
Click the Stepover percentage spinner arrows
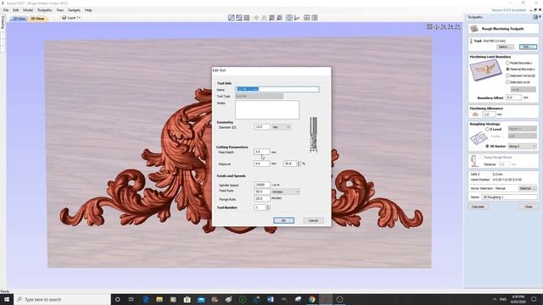(x=299, y=164)
